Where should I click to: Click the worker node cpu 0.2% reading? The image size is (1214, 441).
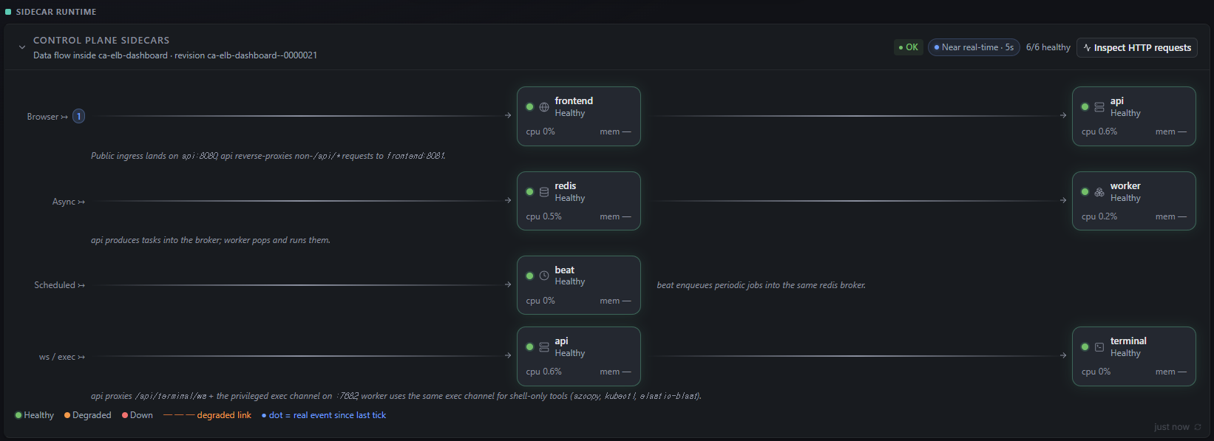[x=1099, y=216]
